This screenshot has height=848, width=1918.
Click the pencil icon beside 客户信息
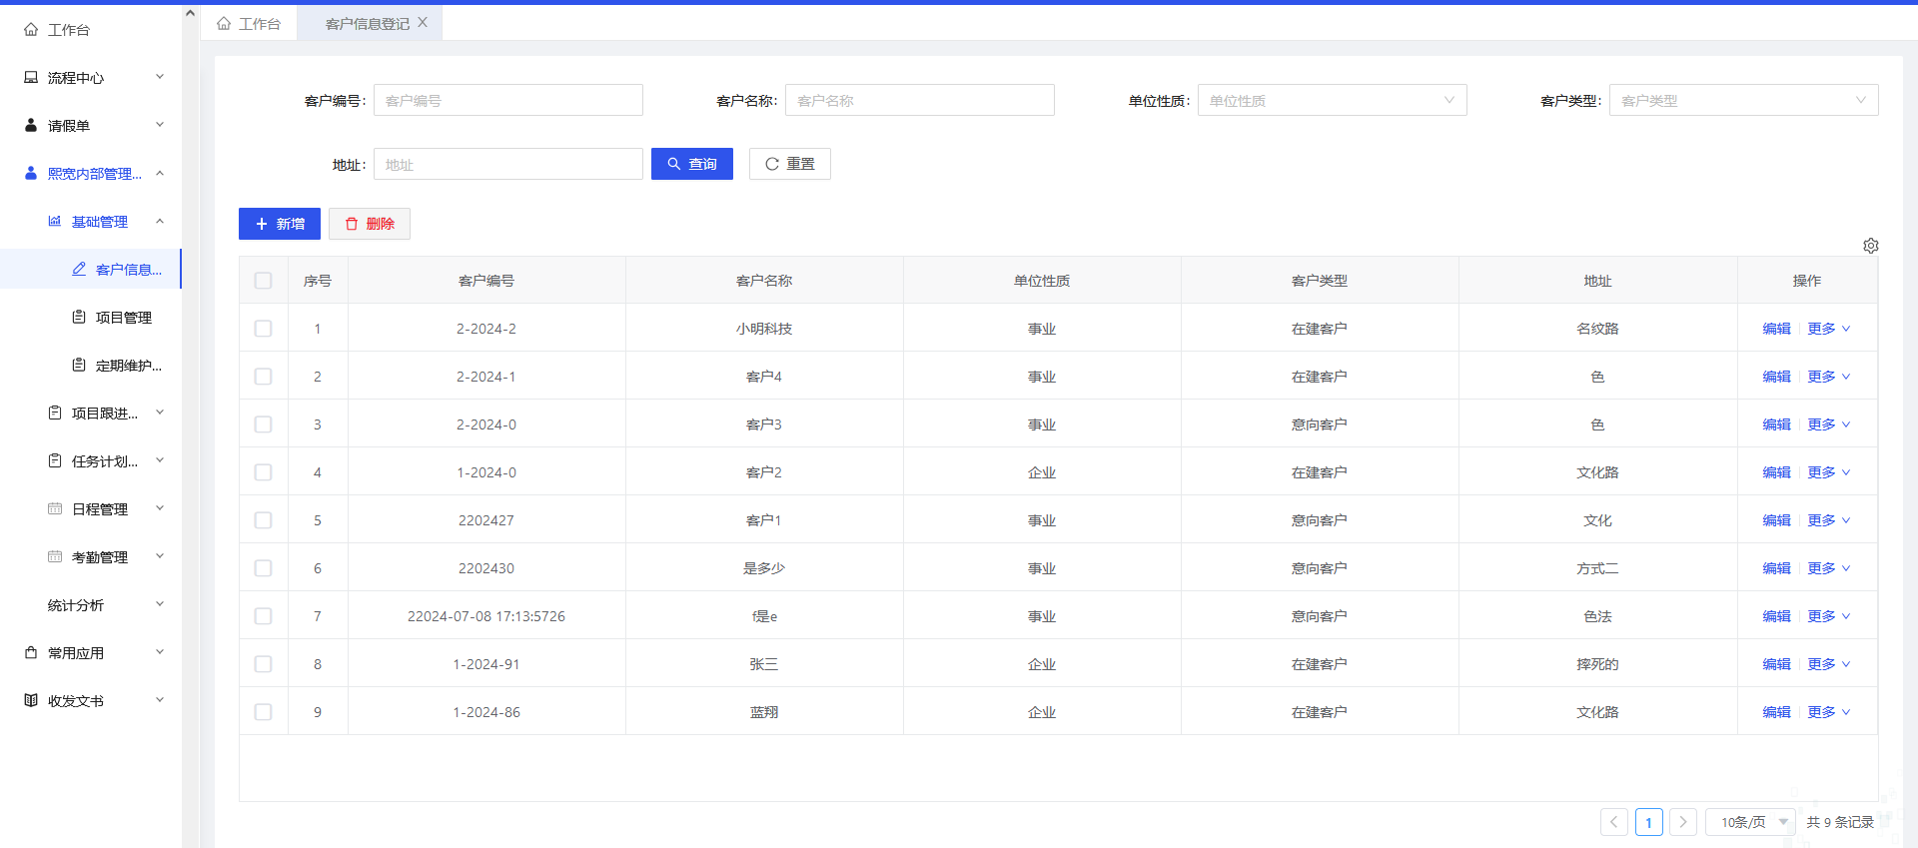tap(79, 270)
